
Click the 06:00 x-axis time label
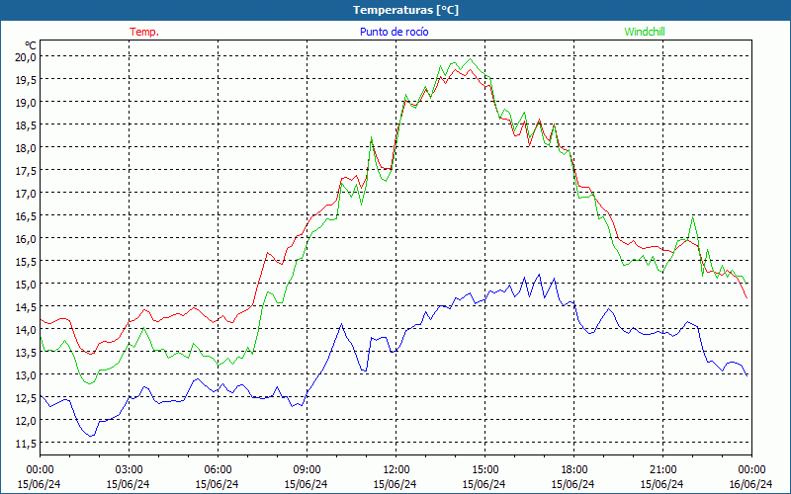click(218, 469)
